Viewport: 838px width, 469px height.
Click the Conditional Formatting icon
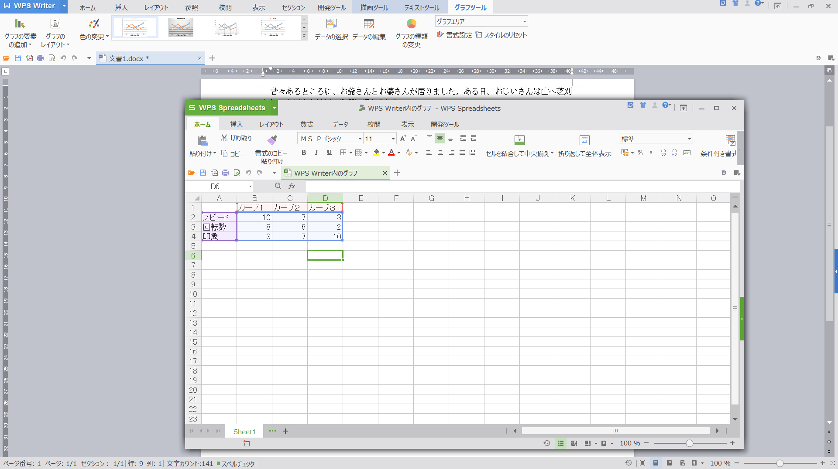(730, 140)
